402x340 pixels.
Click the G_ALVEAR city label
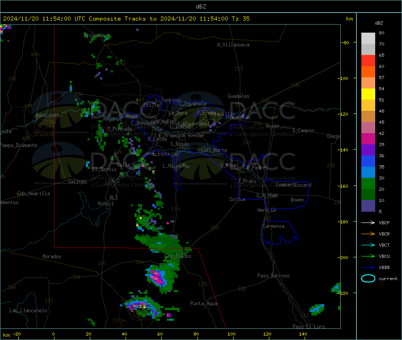(267, 196)
